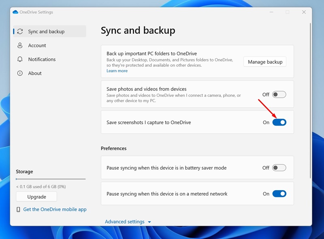Click the Account person icon
The image size is (324, 239).
20,45
